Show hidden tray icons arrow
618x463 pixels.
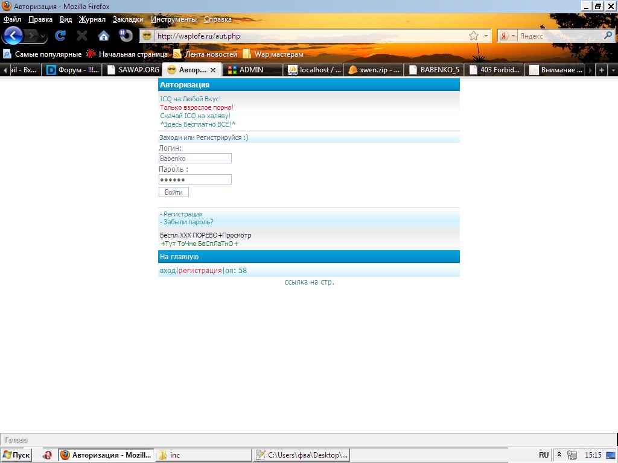click(x=559, y=455)
